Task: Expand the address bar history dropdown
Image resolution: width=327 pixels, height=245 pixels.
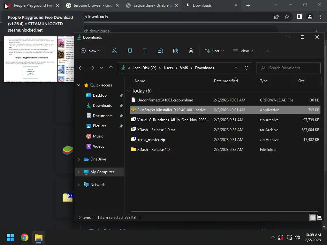Action: click(236, 68)
